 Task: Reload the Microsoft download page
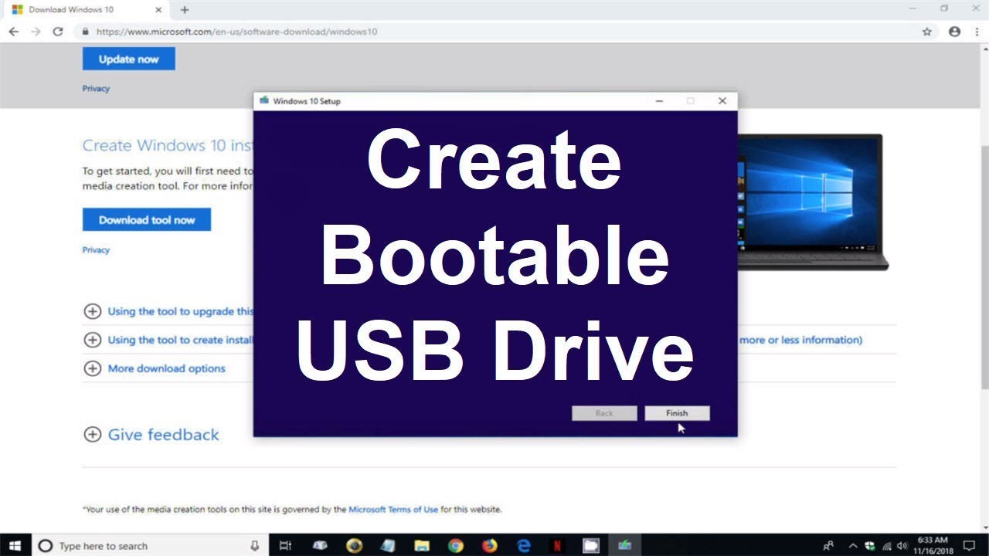click(x=57, y=32)
